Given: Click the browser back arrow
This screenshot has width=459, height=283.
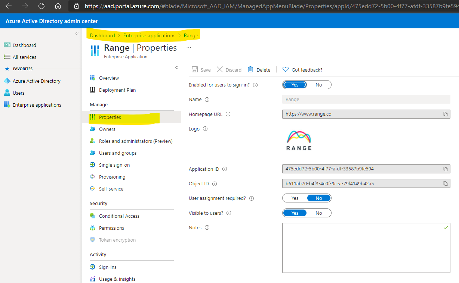Looking at the screenshot, I should [x=8, y=6].
